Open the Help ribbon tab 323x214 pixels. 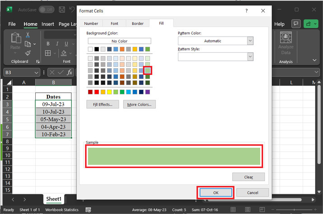279,24
